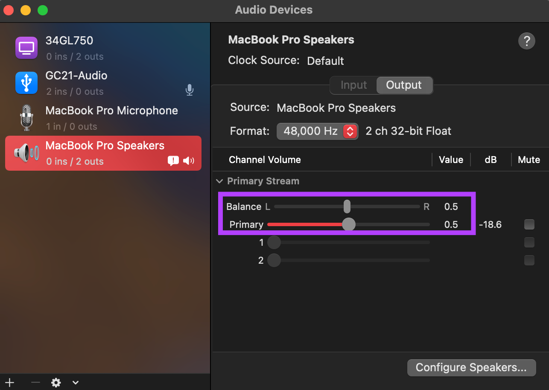Toggle the mute checkbox for channel 2
This screenshot has height=390, width=549.
tap(529, 260)
